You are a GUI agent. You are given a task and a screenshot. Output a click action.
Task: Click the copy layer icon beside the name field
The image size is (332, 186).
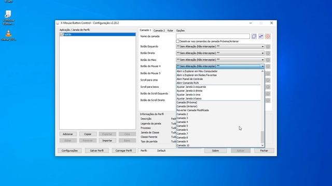point(254,36)
